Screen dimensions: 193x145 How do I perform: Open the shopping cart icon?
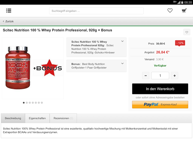tap(184, 11)
